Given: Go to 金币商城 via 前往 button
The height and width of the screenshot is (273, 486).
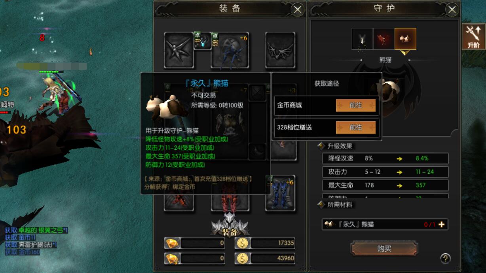Looking at the screenshot, I should click(x=356, y=105).
